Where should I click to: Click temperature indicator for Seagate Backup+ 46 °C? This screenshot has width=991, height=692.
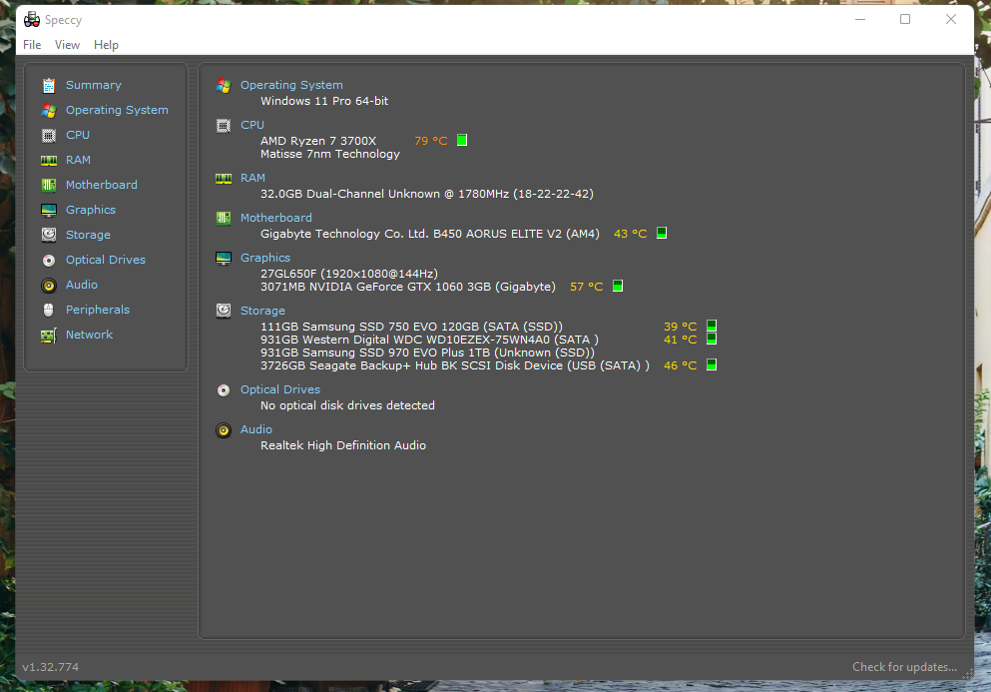712,365
